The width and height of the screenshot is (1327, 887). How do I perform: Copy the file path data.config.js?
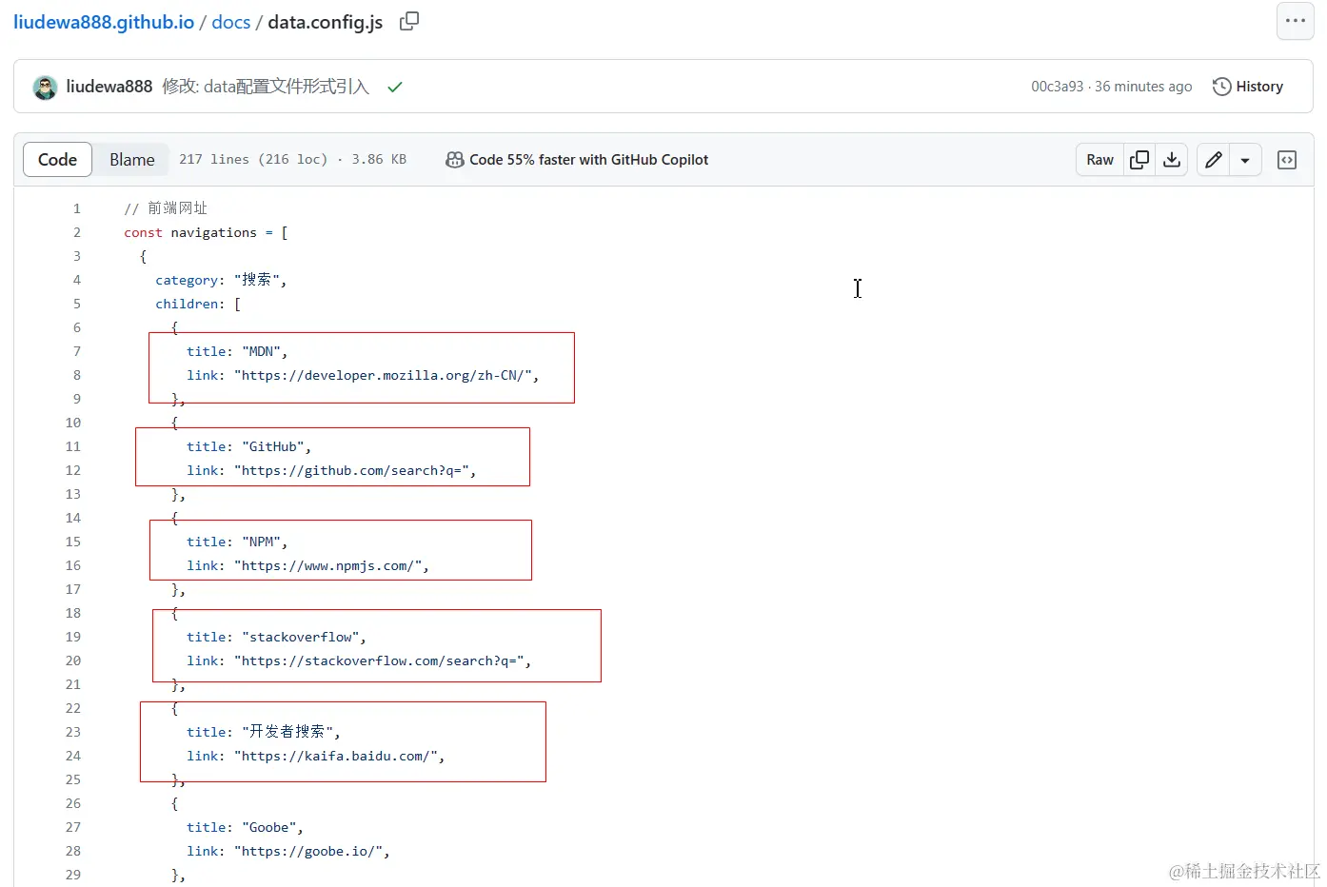click(x=409, y=21)
